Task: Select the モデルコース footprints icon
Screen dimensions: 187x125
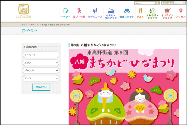Action: [95, 11]
